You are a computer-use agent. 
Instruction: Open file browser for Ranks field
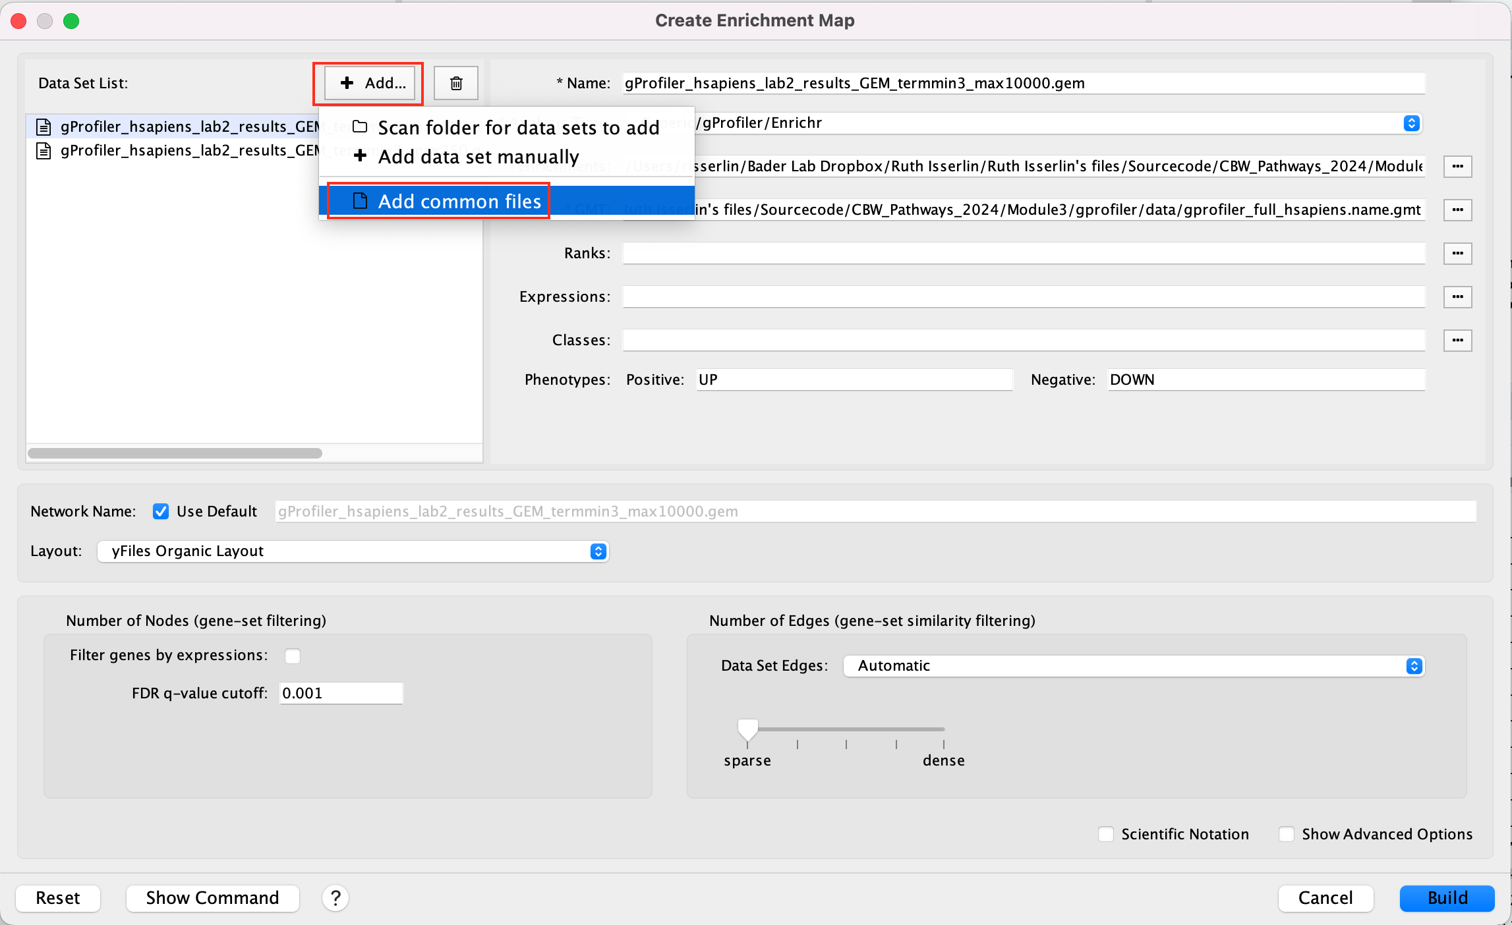[x=1457, y=253]
